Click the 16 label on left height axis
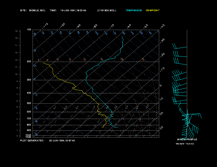 click(16, 31)
